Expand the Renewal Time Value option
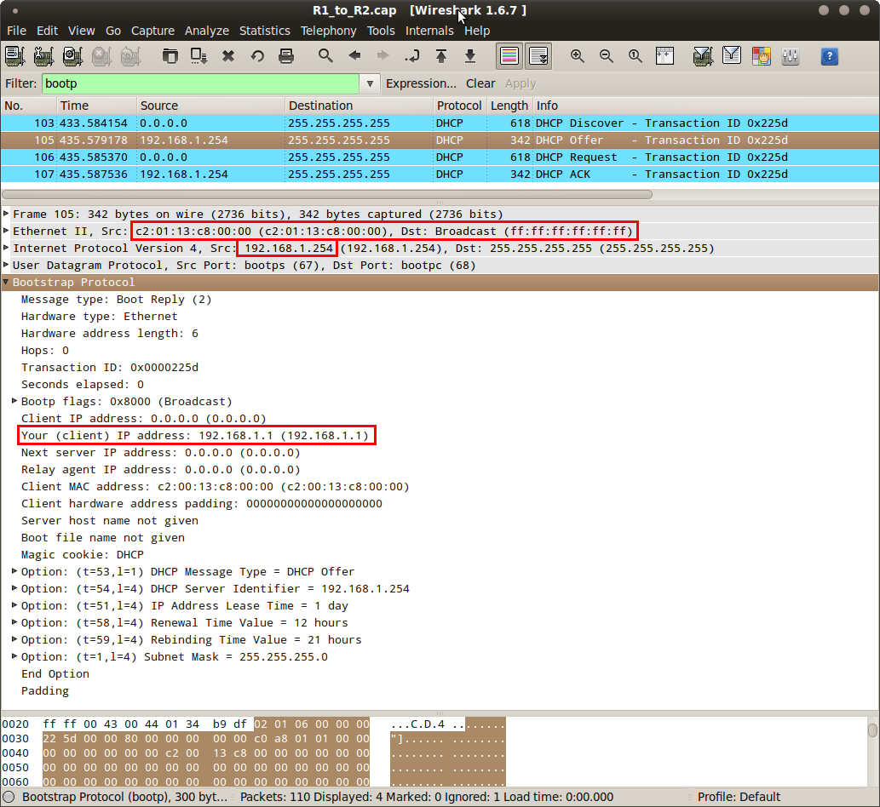The image size is (880, 807). (x=14, y=622)
